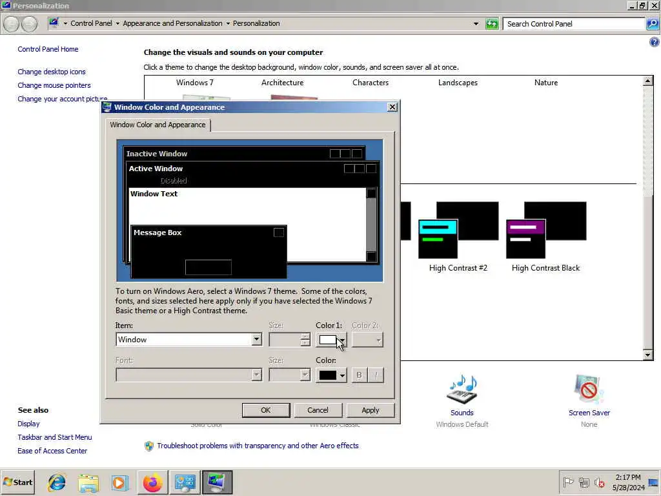
Task: Open the font Color dropdown arrow
Action: [x=342, y=375]
